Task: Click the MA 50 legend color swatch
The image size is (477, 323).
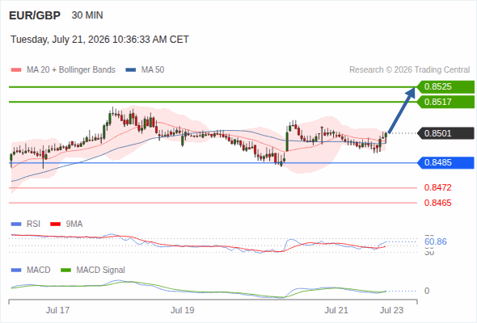Action: point(131,70)
